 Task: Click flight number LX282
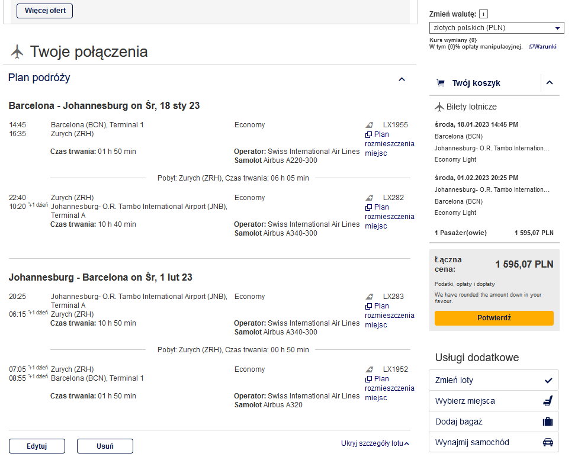393,198
